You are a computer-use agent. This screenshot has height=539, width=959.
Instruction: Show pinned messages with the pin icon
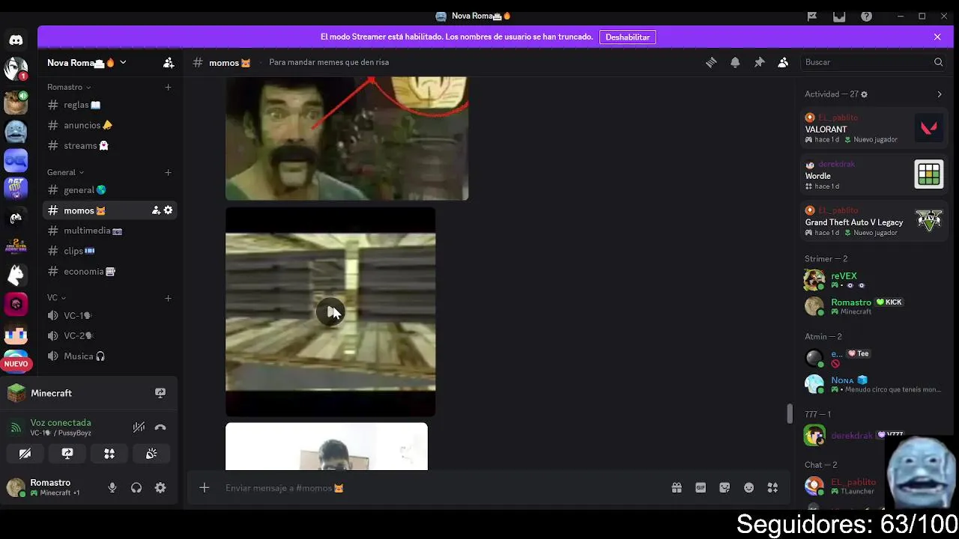pyautogui.click(x=759, y=63)
